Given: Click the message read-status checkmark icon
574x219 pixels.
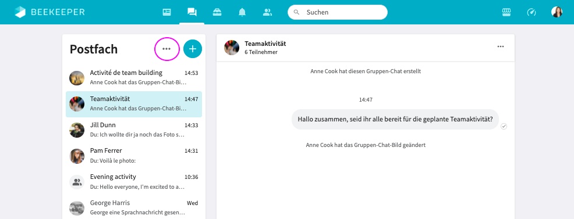Looking at the screenshot, I should [504, 126].
